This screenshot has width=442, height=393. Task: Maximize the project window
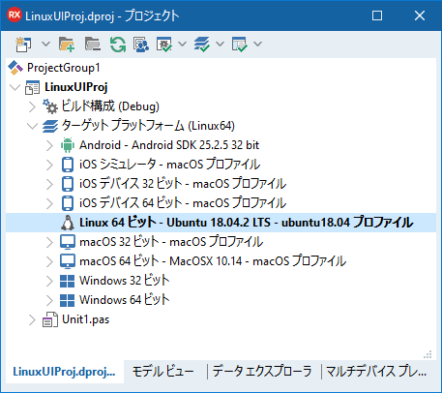coord(377,15)
